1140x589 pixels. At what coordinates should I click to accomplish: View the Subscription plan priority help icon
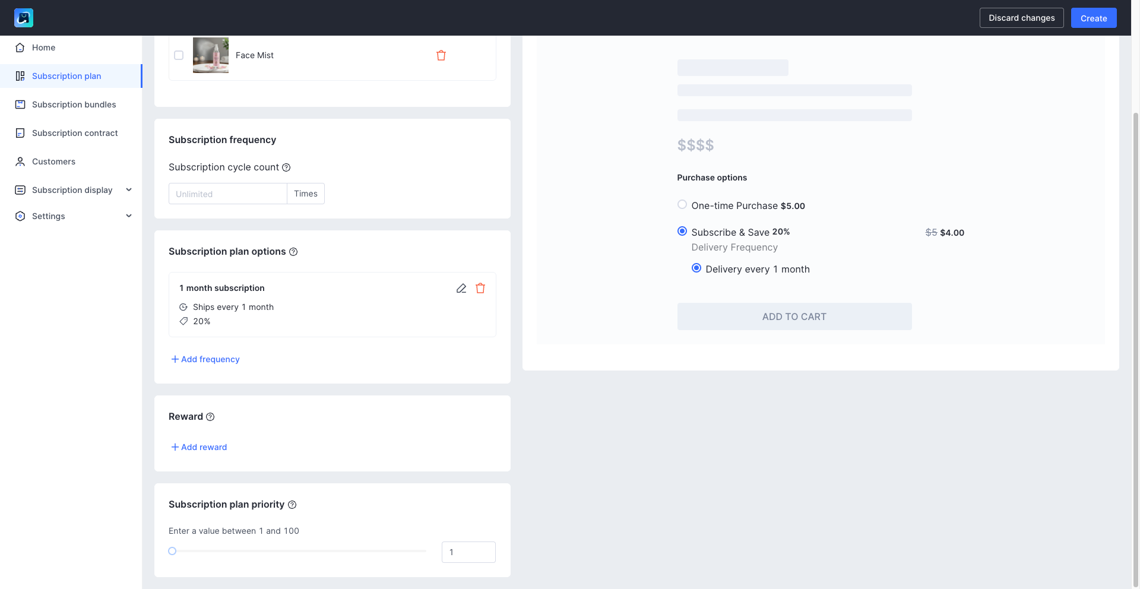tap(292, 505)
